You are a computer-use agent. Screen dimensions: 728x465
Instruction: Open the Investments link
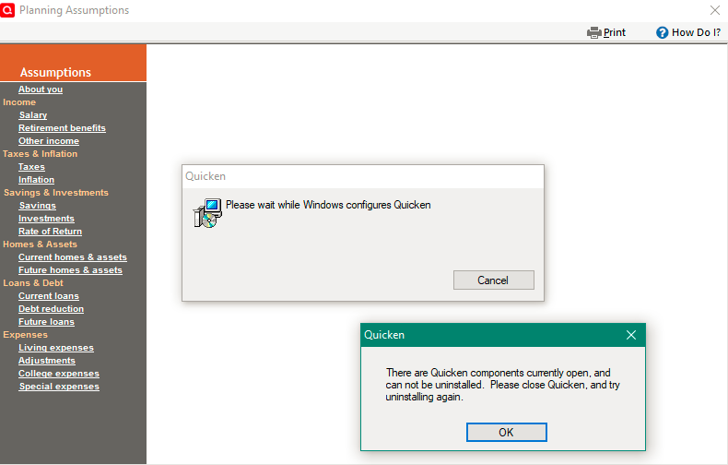(x=46, y=218)
